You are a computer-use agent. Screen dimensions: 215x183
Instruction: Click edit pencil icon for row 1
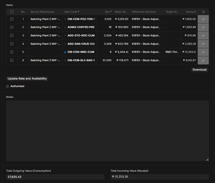(203, 19)
